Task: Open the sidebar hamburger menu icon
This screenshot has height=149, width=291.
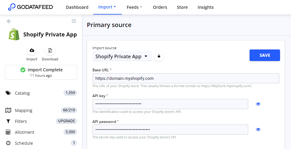Action: click(74, 21)
